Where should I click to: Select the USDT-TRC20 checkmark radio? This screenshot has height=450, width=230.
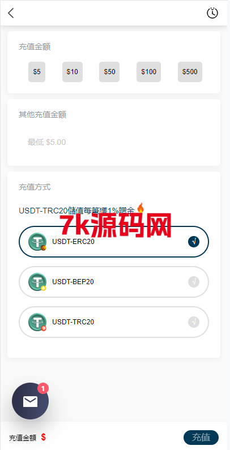(194, 322)
